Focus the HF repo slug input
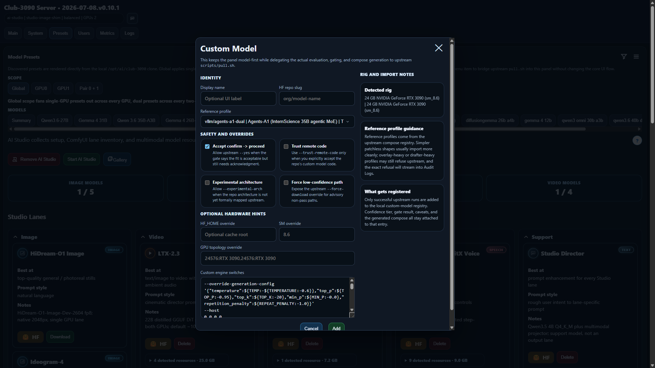 pyautogui.click(x=317, y=98)
